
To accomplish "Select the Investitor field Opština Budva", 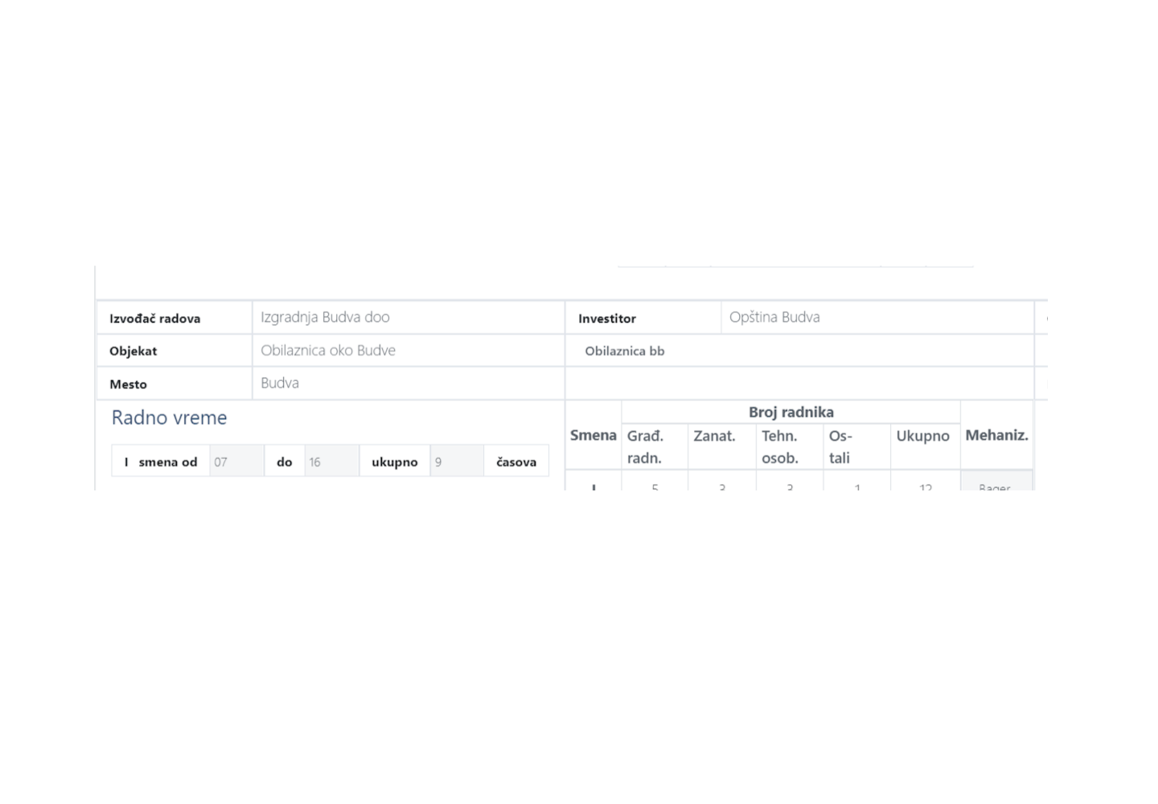I will [877, 318].
